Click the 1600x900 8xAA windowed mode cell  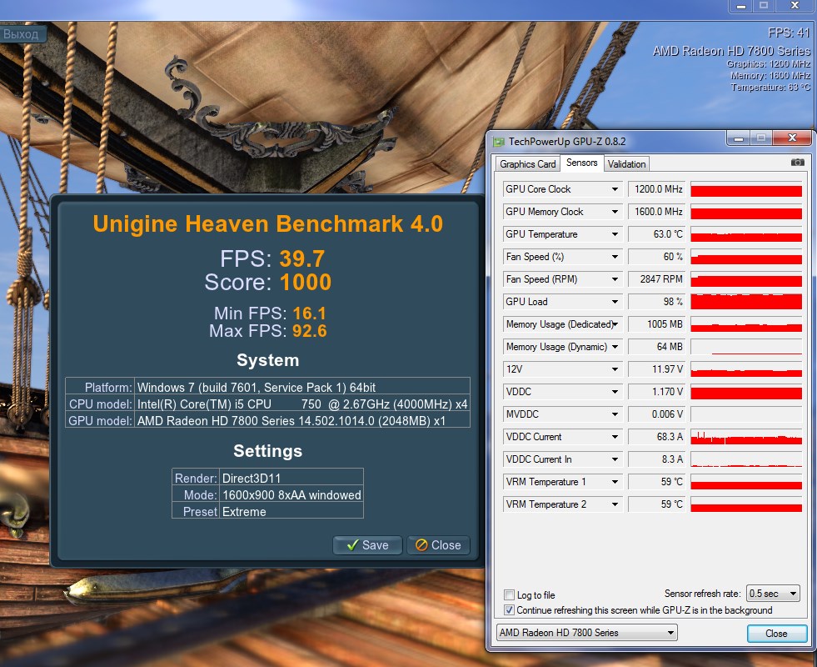click(x=291, y=495)
